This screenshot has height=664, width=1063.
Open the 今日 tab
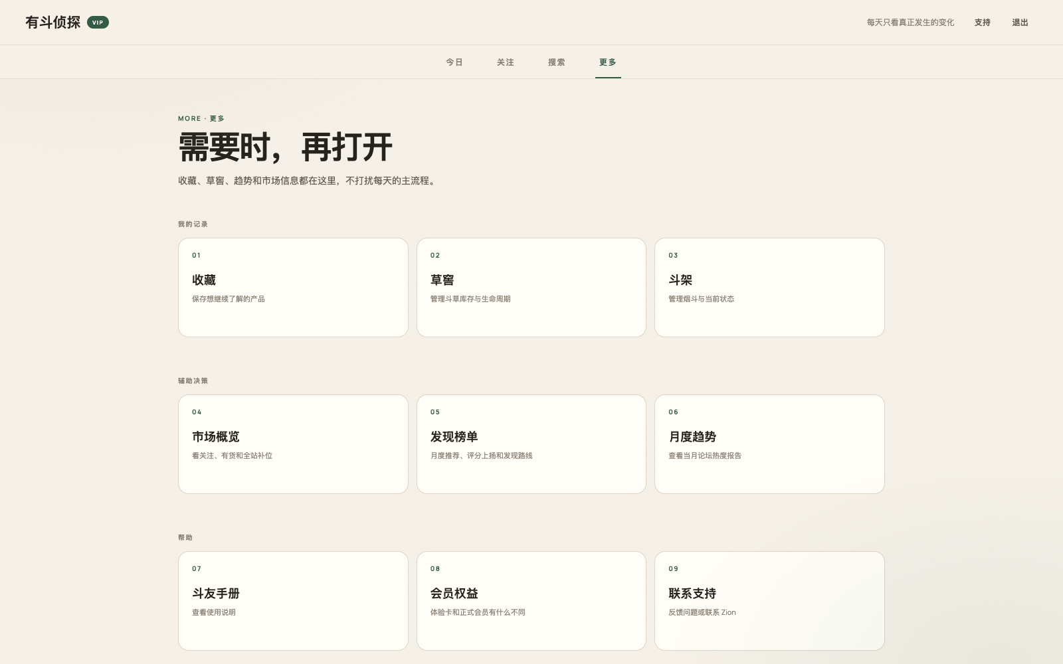click(454, 62)
